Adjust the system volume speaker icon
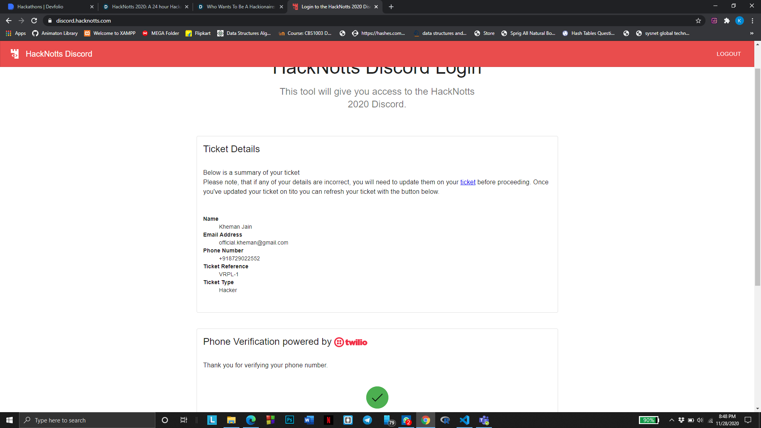This screenshot has height=428, width=761. [700, 420]
